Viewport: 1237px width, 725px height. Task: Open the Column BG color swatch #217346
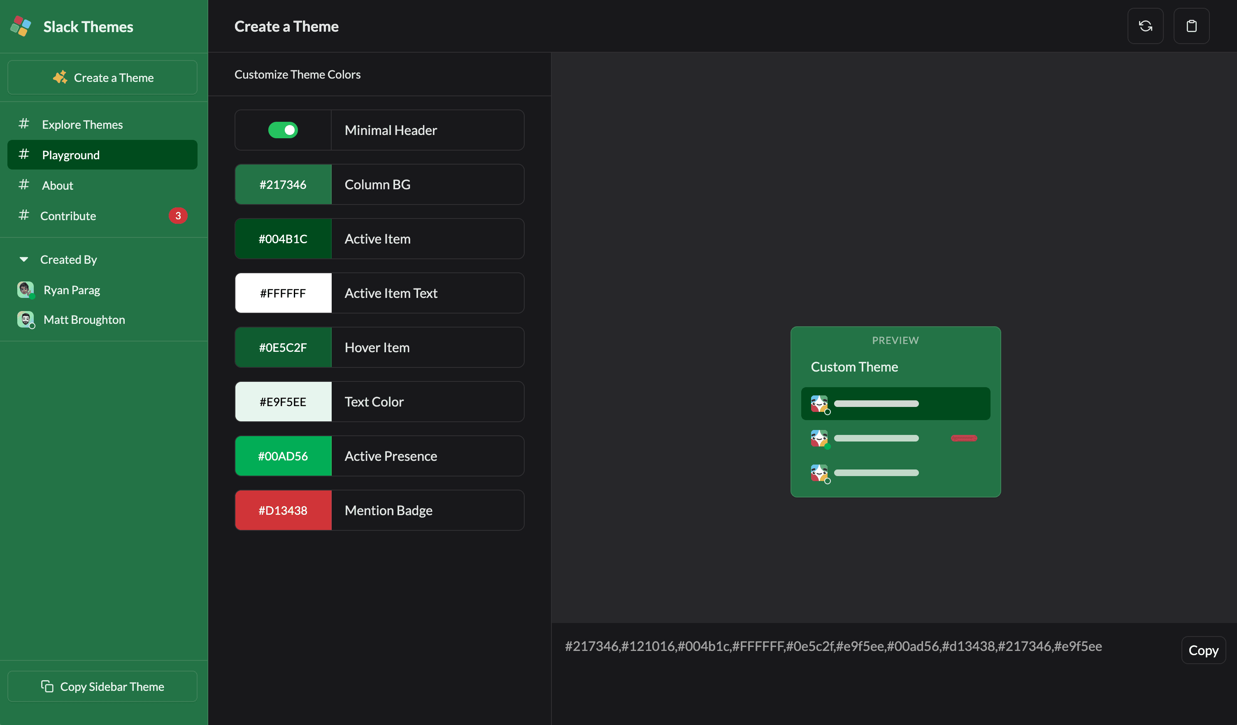(283, 185)
